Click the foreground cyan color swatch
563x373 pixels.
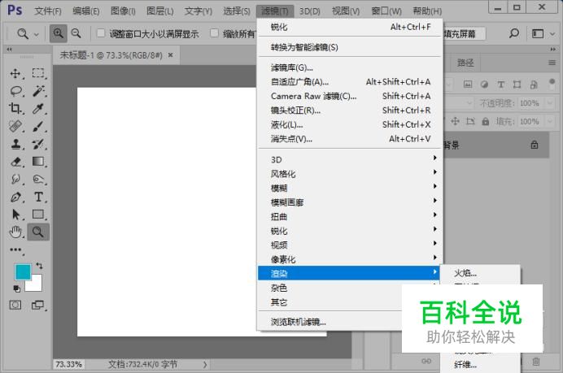(x=23, y=271)
